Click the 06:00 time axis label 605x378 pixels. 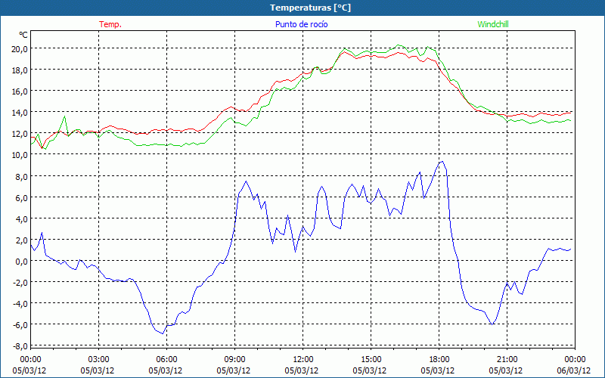(166, 360)
